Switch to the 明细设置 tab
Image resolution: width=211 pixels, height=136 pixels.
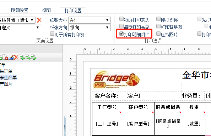click(20, 10)
